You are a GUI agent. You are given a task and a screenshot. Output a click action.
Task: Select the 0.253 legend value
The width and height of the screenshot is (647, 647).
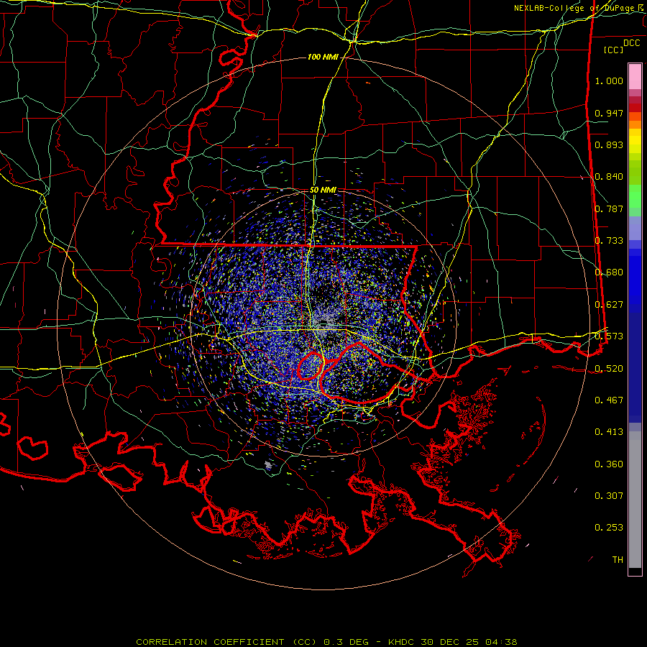[x=609, y=528]
